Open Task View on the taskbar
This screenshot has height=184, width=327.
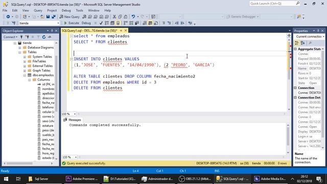pos(18,179)
